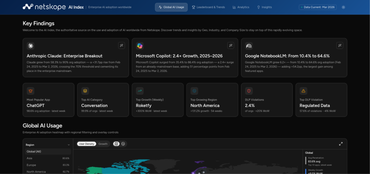The image size is (370, 174).
Task: Click warning triangle on Top DLP Violation
Action: pos(304,91)
